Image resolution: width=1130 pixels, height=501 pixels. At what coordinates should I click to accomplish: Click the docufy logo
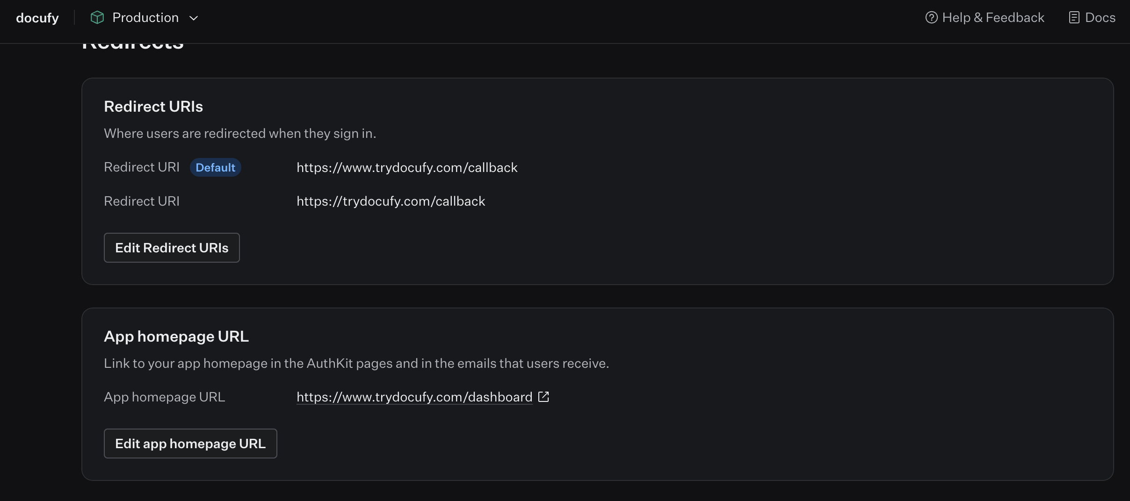coord(37,18)
